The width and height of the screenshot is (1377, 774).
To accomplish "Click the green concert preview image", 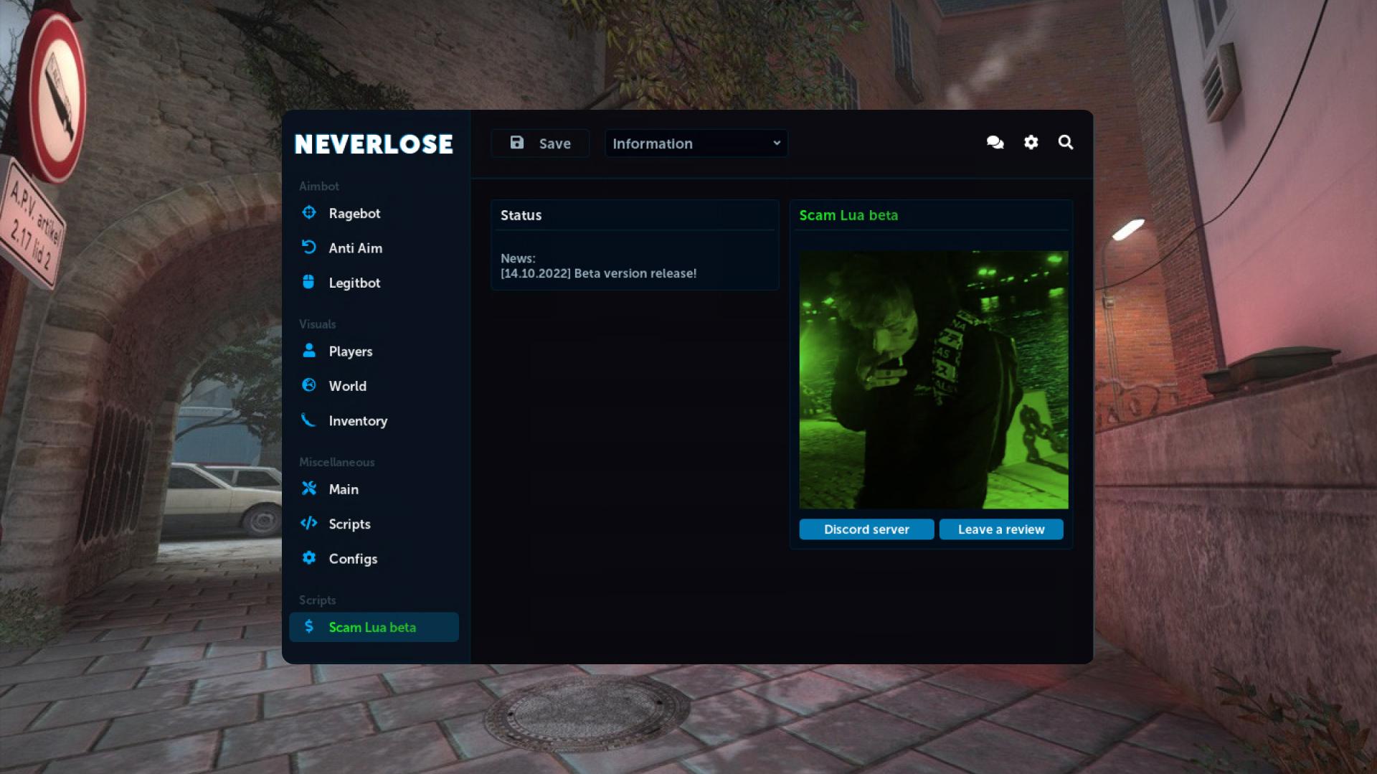I will (x=932, y=379).
